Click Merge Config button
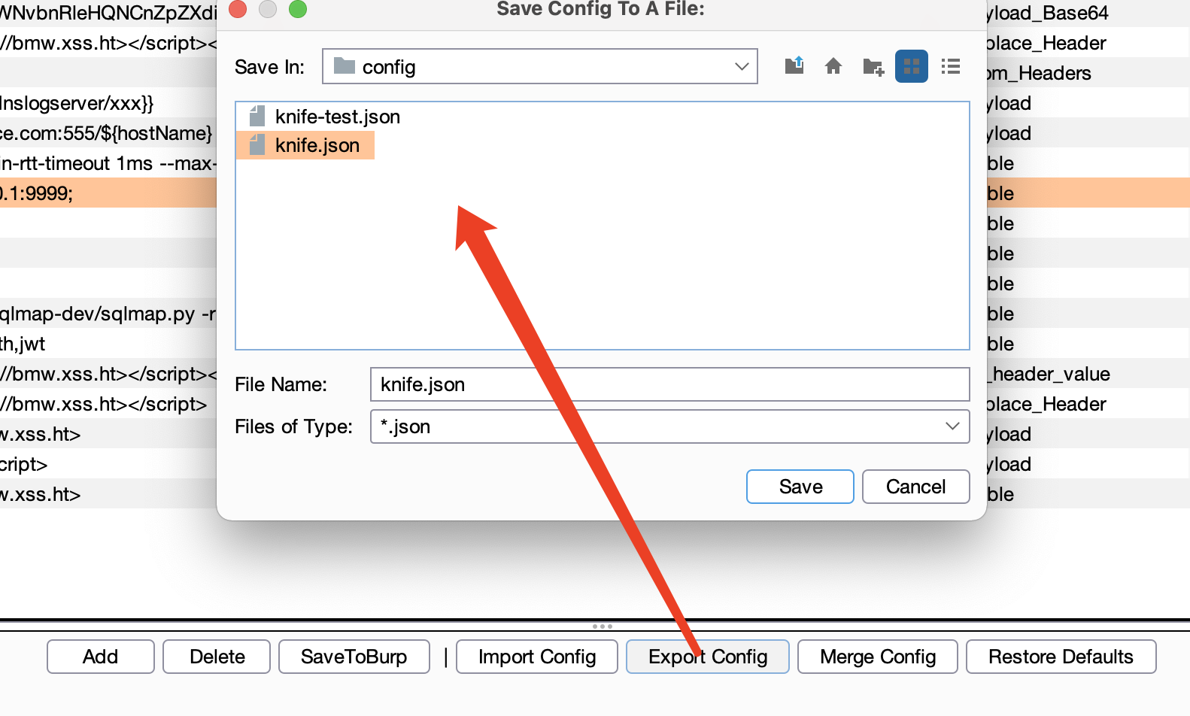Image resolution: width=1190 pixels, height=716 pixels. point(877,657)
